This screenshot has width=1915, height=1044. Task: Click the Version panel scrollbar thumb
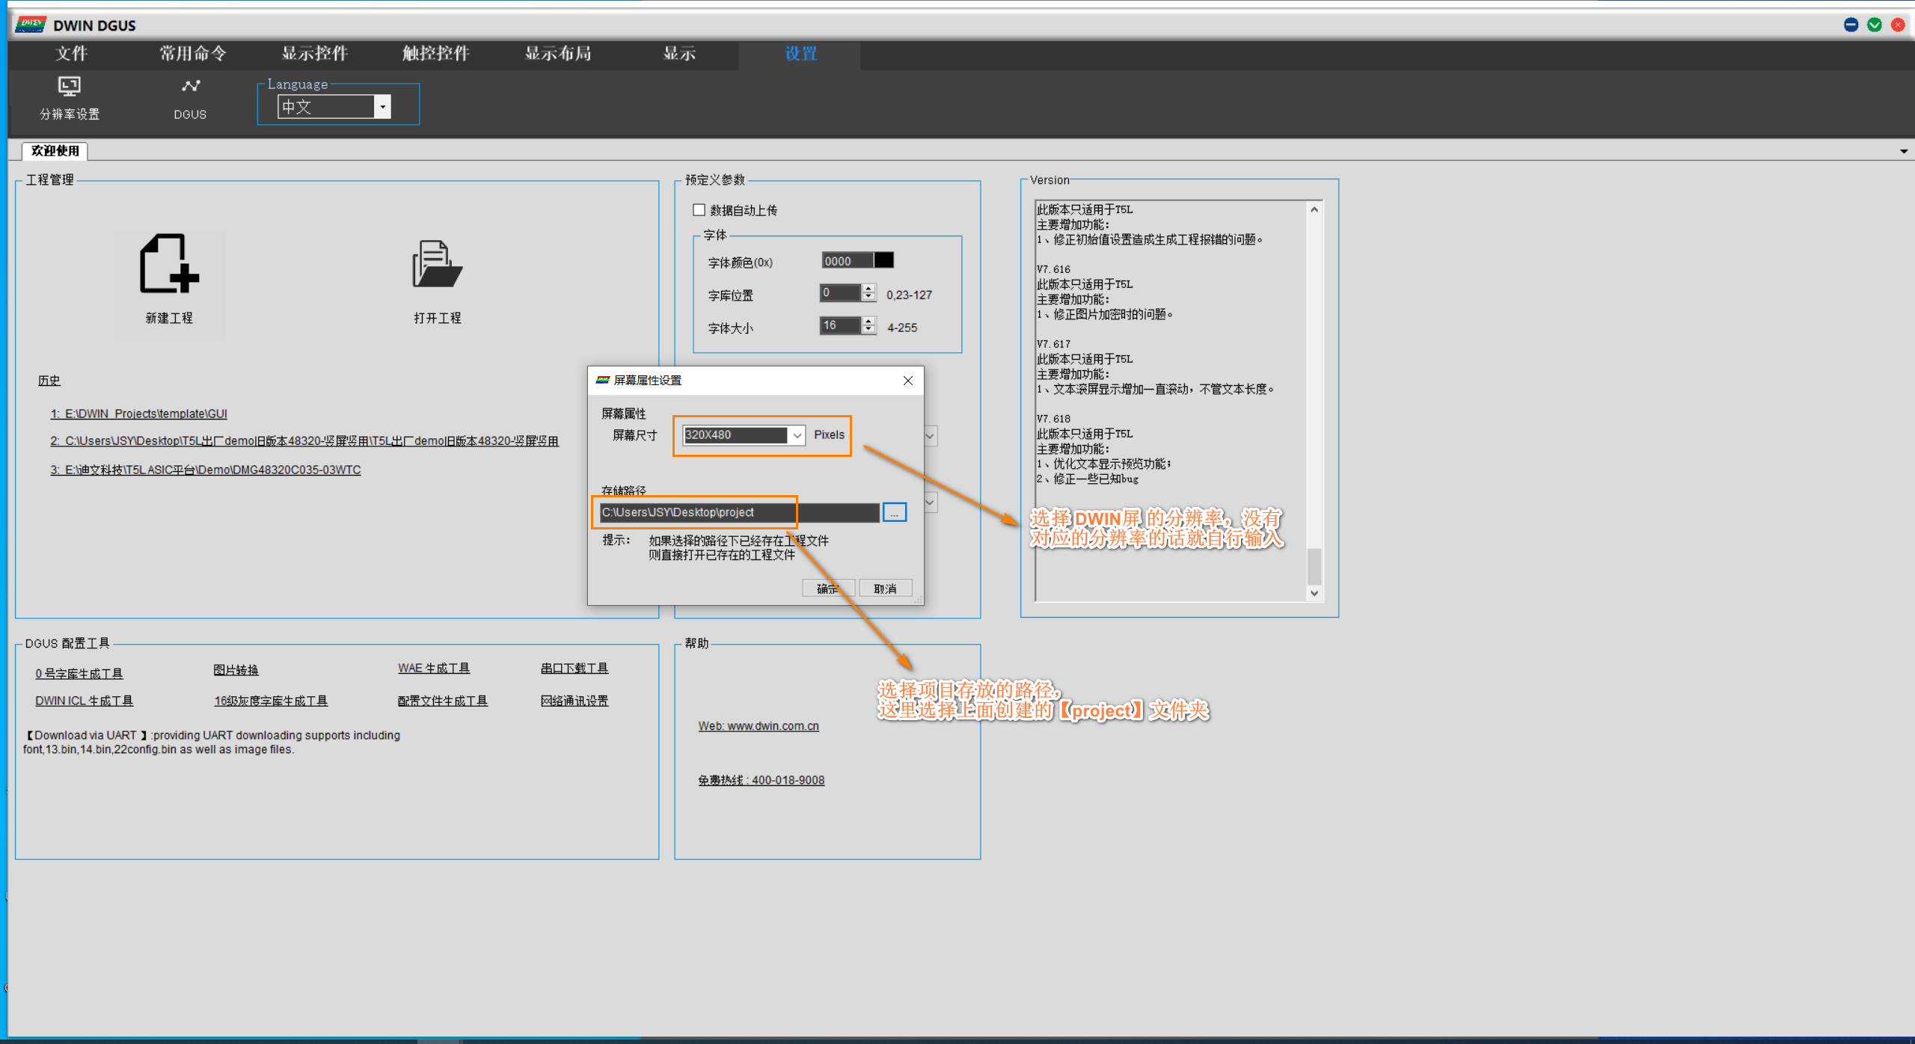point(1314,567)
